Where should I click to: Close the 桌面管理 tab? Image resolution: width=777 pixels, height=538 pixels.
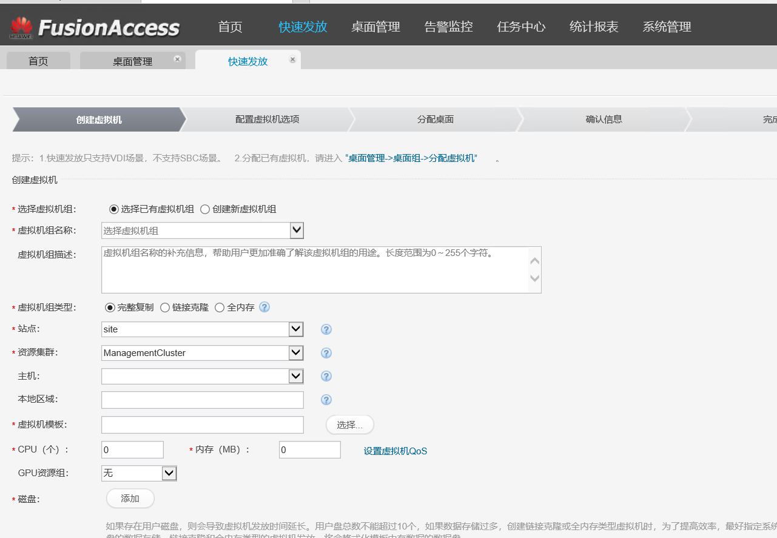pyautogui.click(x=177, y=59)
